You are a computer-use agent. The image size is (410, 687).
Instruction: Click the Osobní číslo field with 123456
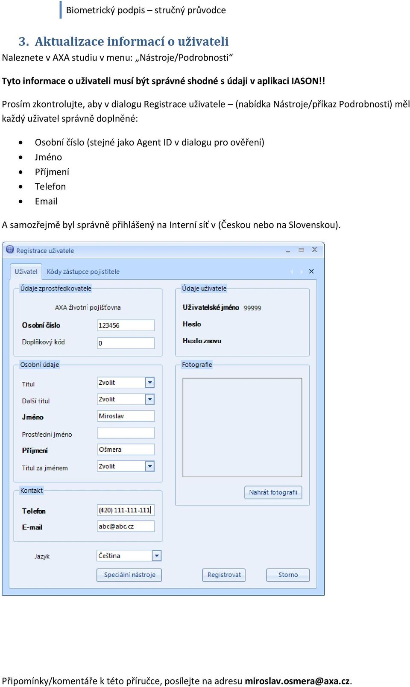(x=126, y=325)
